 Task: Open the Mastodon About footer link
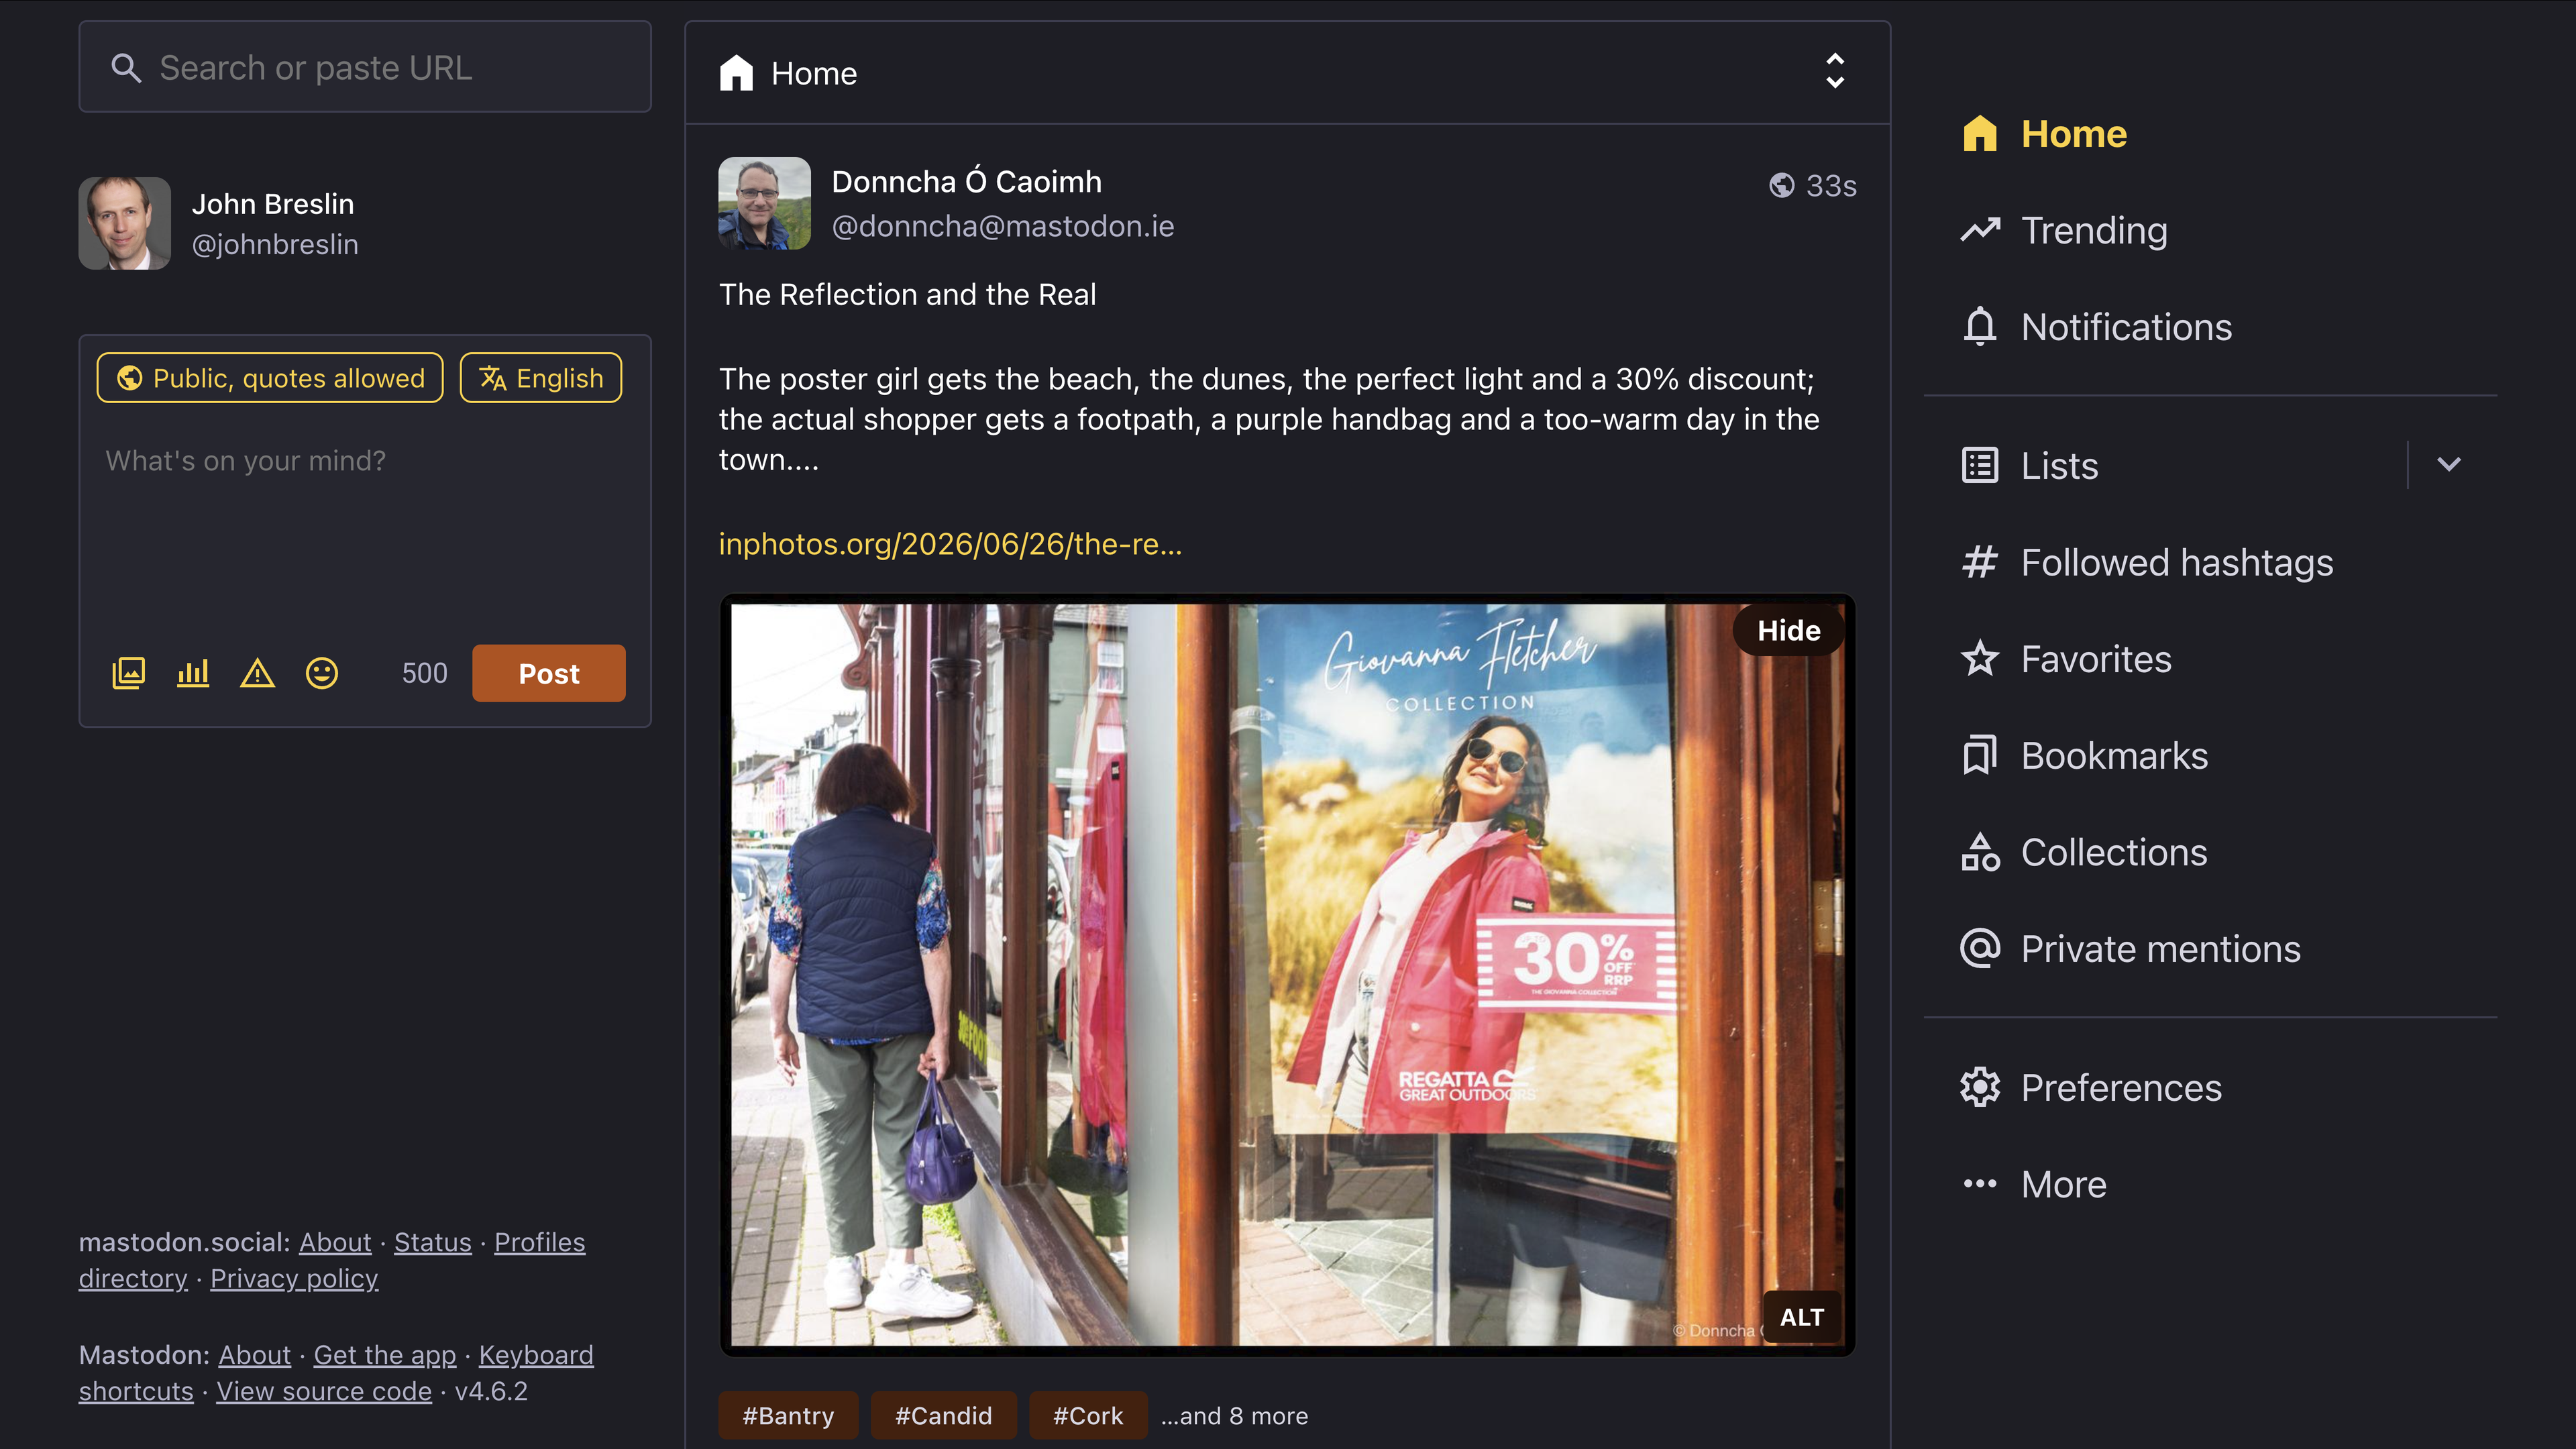255,1355
